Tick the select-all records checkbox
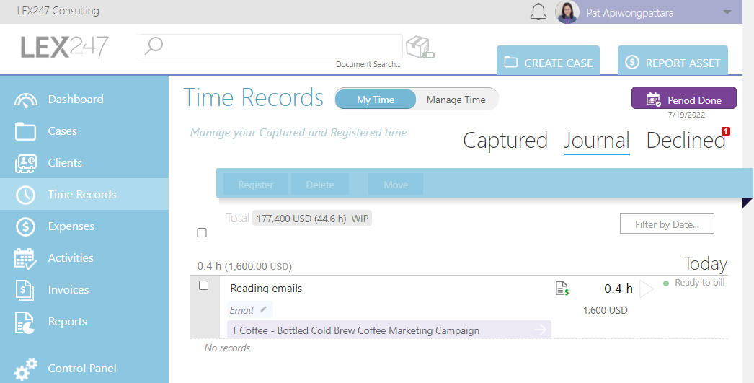This screenshot has width=754, height=383. pos(202,233)
